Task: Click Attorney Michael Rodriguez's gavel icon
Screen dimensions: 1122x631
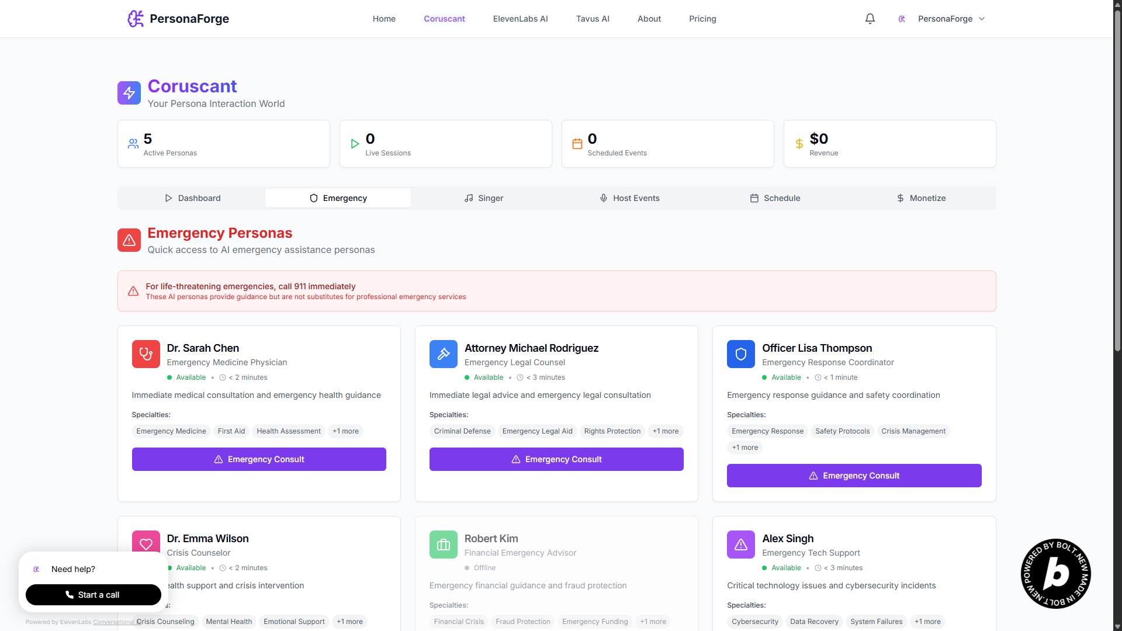Action: tap(443, 354)
